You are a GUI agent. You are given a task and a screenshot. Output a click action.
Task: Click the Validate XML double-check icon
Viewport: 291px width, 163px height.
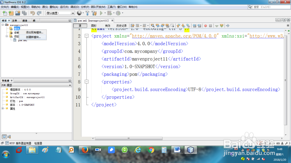click(221, 26)
